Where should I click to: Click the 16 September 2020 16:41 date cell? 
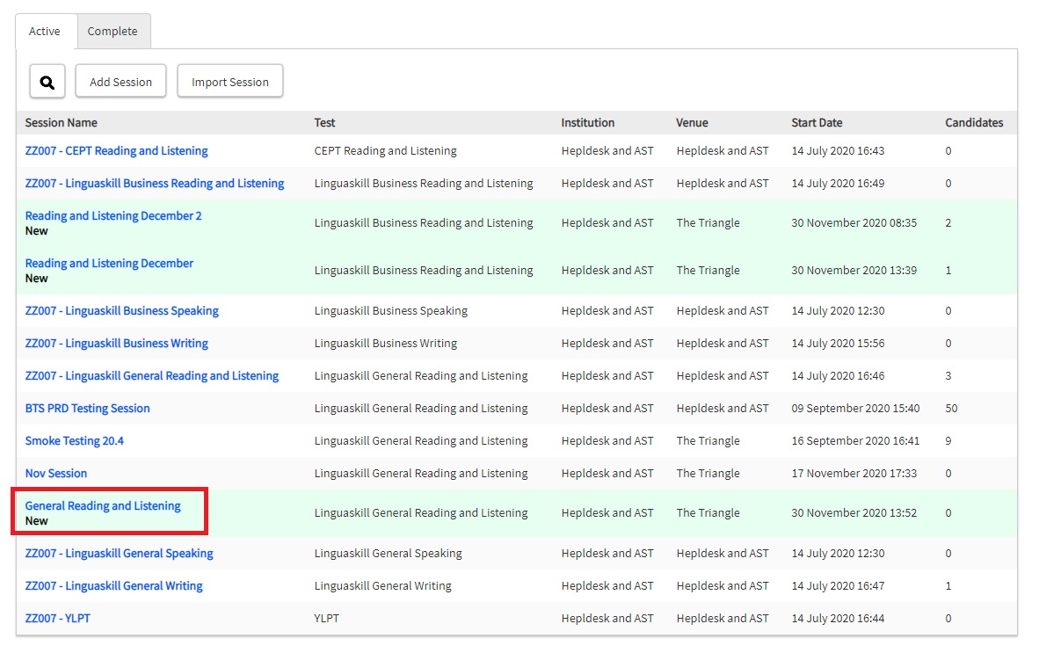855,440
